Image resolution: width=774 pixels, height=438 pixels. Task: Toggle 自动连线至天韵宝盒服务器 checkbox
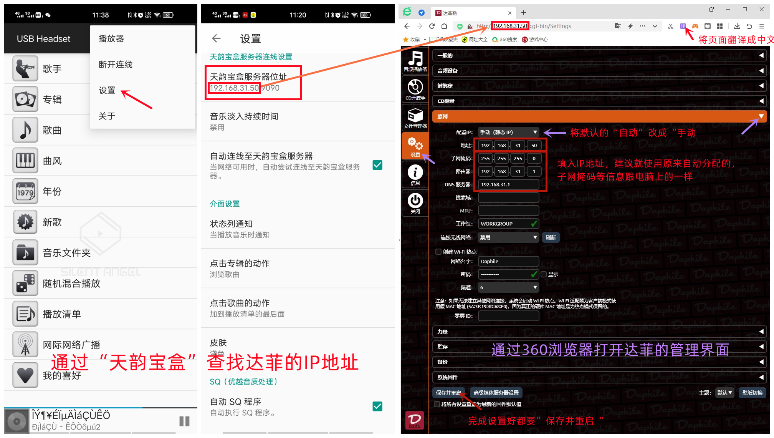(377, 165)
